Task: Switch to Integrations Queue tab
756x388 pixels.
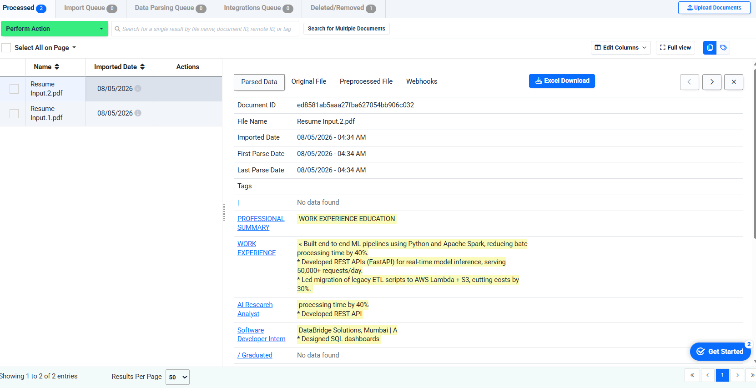Action: click(x=258, y=8)
